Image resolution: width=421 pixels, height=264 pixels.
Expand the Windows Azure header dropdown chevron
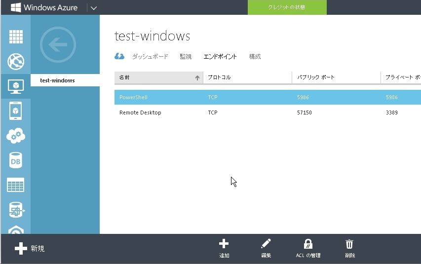point(93,8)
